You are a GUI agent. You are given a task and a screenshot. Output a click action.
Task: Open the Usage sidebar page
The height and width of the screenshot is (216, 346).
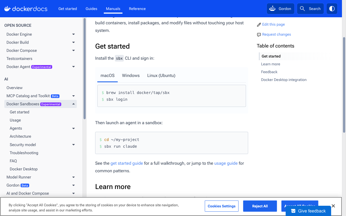click(x=15, y=120)
